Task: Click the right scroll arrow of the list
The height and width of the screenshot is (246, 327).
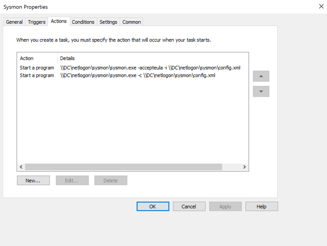Action: click(244, 167)
